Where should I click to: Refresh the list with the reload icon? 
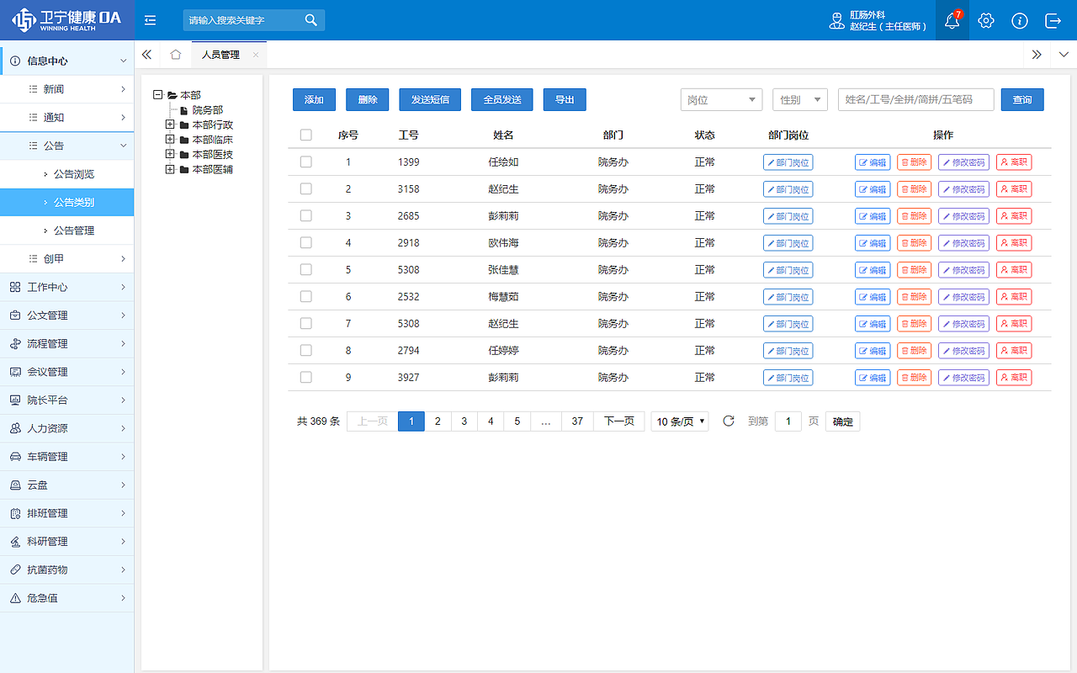click(x=729, y=421)
